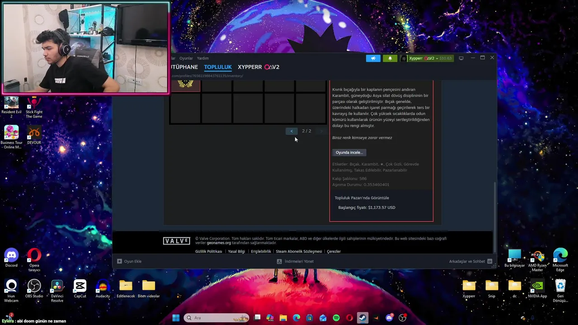Open Discord from the taskbar

pos(389,318)
